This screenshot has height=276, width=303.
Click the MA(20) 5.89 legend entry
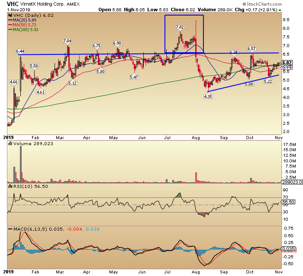point(22,20)
